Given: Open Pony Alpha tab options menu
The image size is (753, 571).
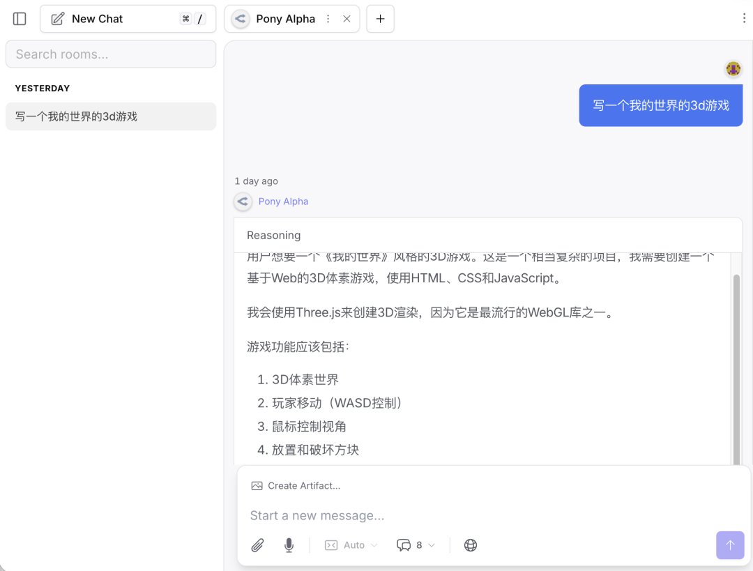Looking at the screenshot, I should pos(328,19).
